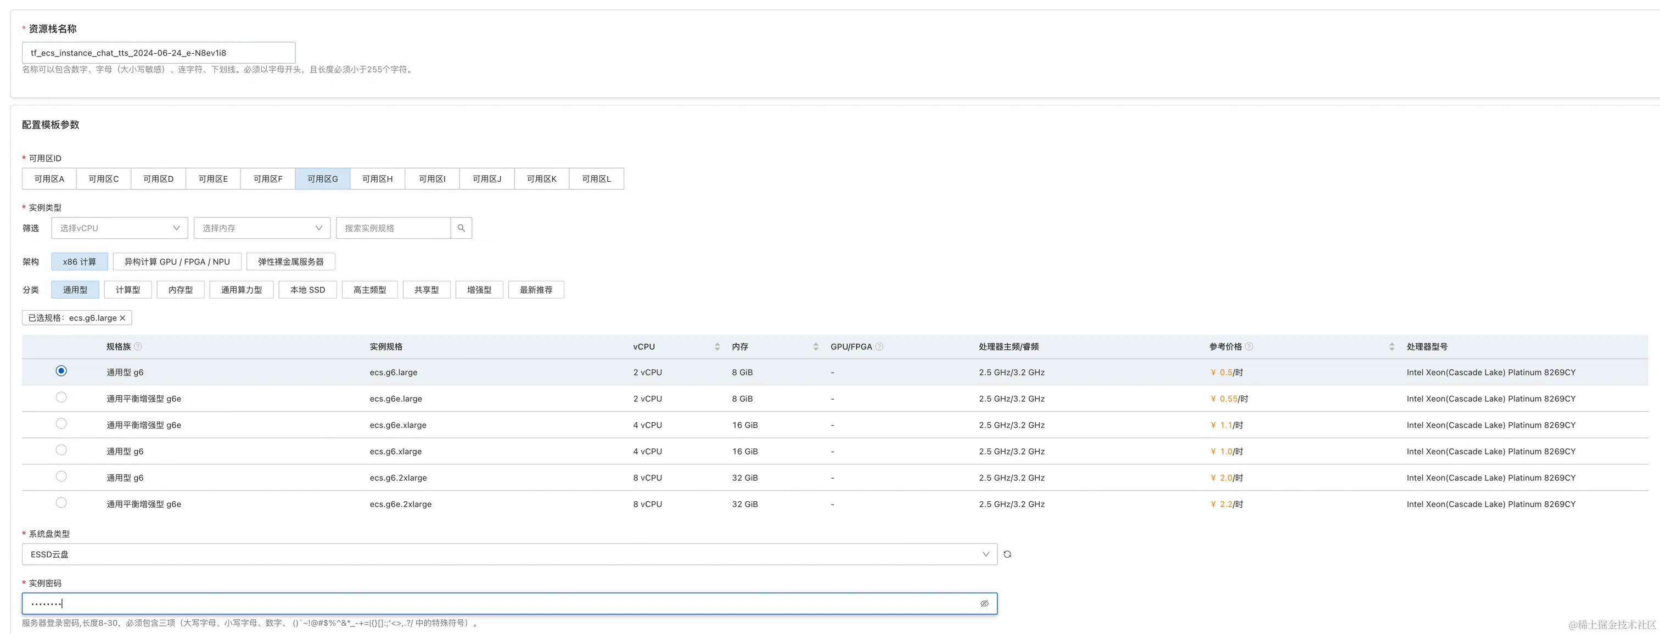This screenshot has height=634, width=1660.
Task: Click the 资源栈名称 input field
Action: (159, 53)
